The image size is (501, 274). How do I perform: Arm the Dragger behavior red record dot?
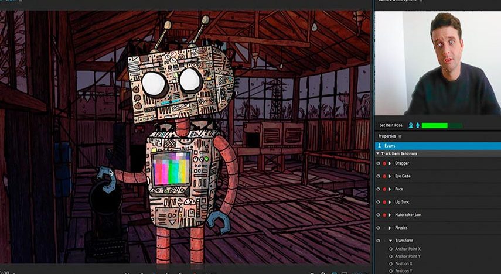pyautogui.click(x=384, y=163)
